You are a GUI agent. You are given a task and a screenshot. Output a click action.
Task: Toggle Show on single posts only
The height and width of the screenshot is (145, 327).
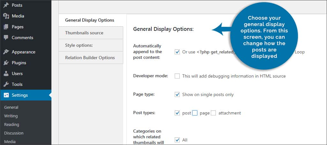[177, 94]
